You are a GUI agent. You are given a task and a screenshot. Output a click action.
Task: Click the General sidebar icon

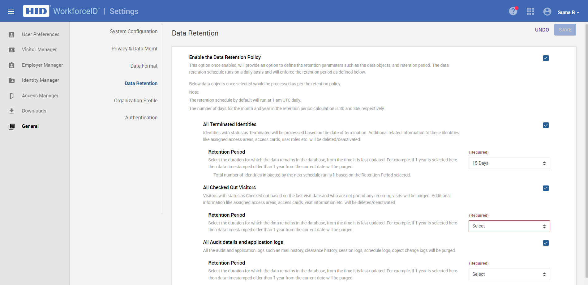click(11, 126)
